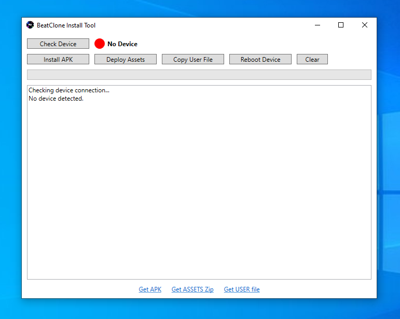Screen dimensions: 400x319
Task: Close the BeatClone Install Tool window
Action: tap(365, 25)
